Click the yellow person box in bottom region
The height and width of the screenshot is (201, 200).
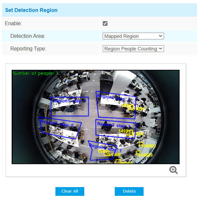click(x=106, y=153)
